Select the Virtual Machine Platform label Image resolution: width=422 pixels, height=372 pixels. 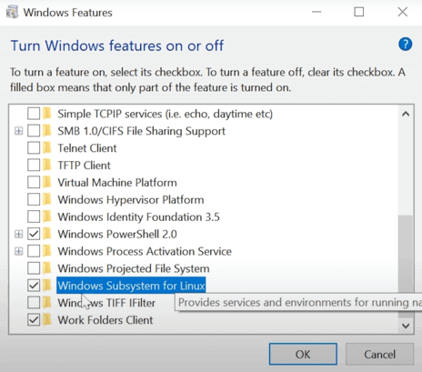click(x=117, y=183)
